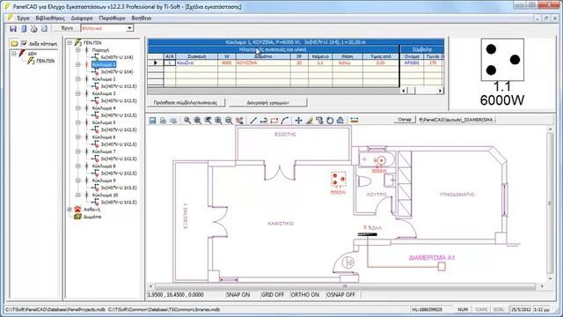
Task: Toggle ORTHO ON in the status bar
Action: coord(305,295)
